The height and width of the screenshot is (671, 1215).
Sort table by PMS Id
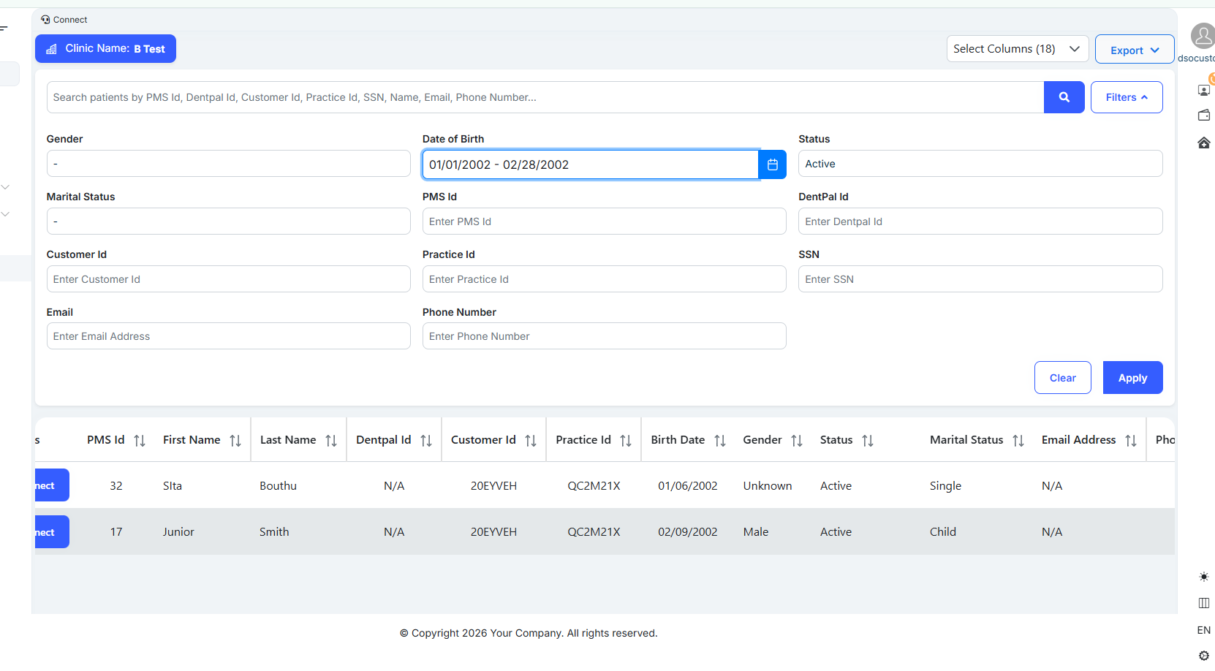[x=140, y=440]
